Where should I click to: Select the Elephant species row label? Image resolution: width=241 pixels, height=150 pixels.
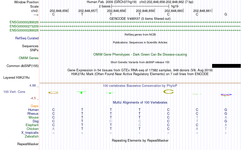[x=32, y=125]
